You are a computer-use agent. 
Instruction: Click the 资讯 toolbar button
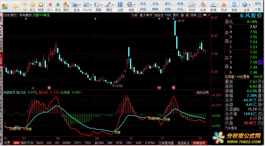(143, 4)
